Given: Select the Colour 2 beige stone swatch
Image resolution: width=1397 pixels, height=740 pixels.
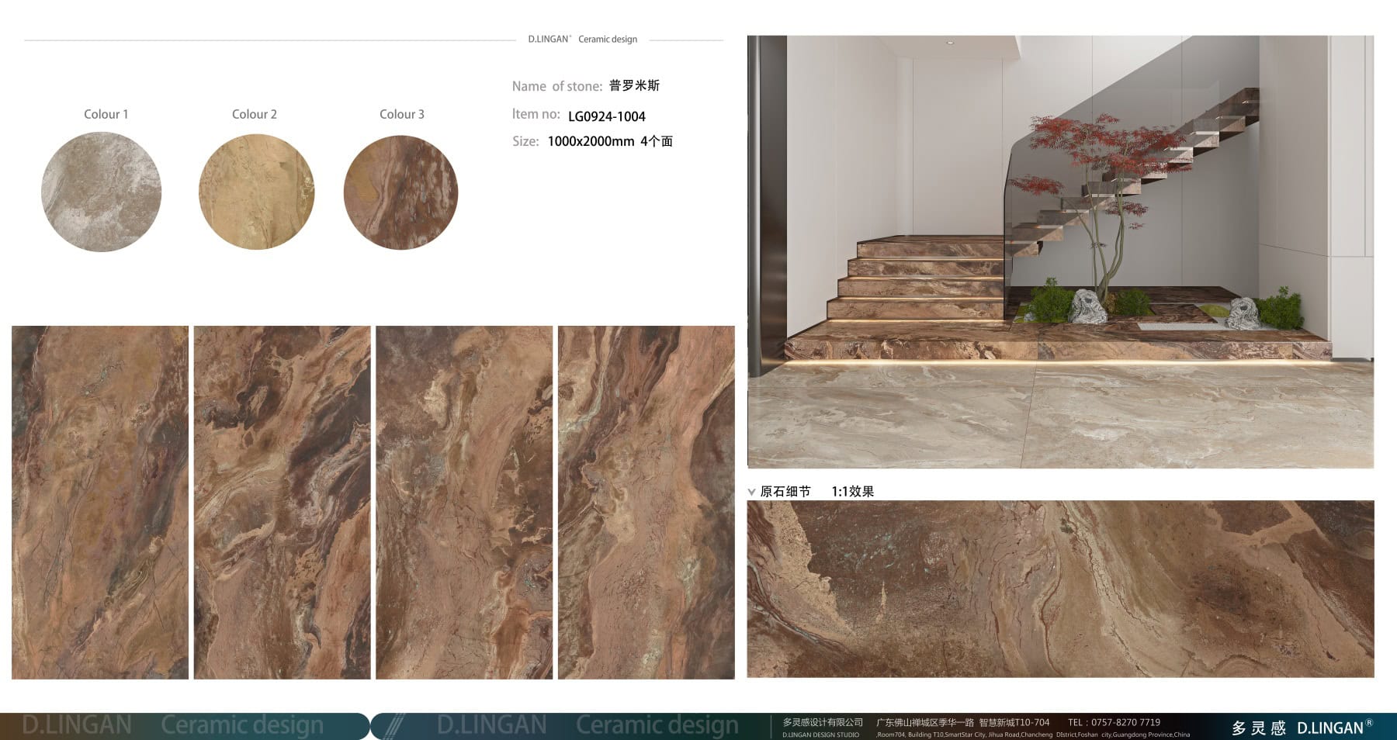Looking at the screenshot, I should (x=256, y=192).
